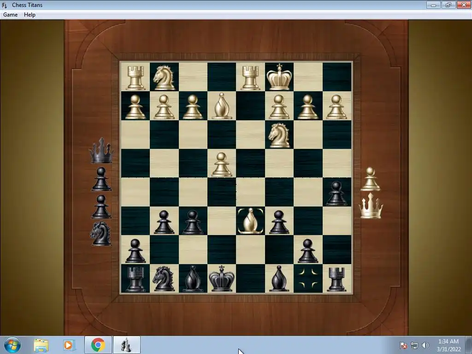Select the black knight on the bottom row
The width and height of the screenshot is (472, 354).
pos(164,279)
